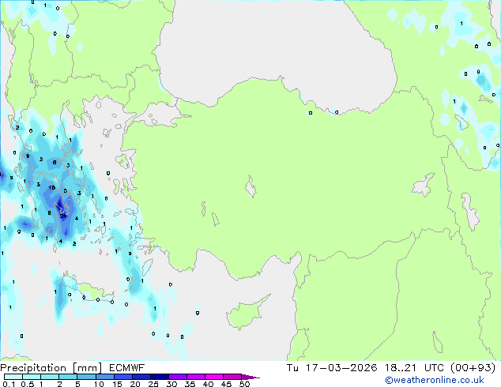Click the "16" precipitation value on the map
Screen dimensions: 501x387
tap(52, 188)
